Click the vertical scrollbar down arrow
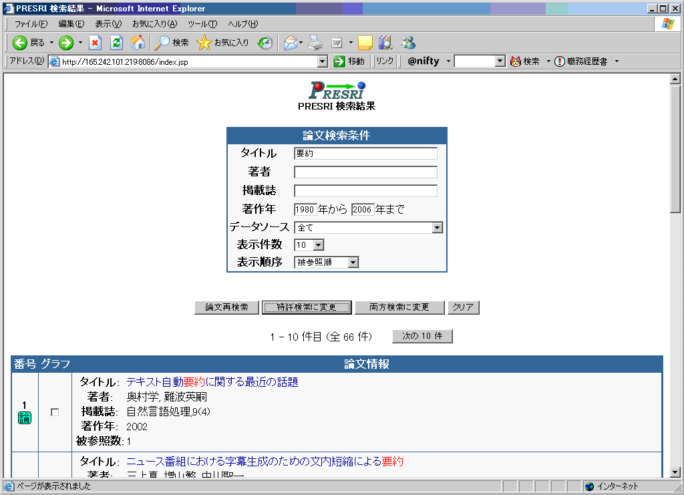The image size is (684, 495). (x=675, y=472)
